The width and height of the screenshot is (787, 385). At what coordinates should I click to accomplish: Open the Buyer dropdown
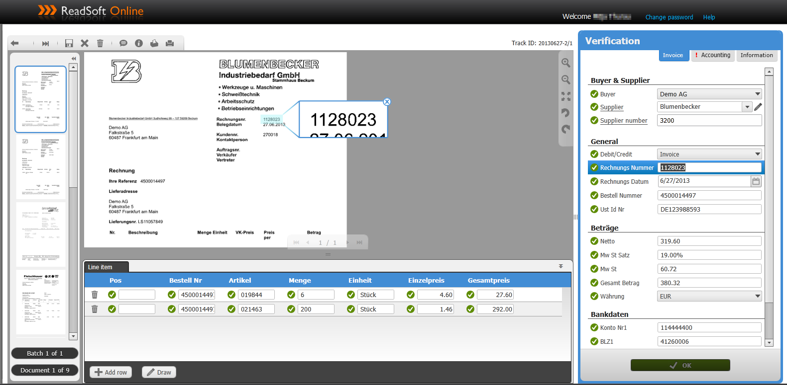pyautogui.click(x=709, y=94)
